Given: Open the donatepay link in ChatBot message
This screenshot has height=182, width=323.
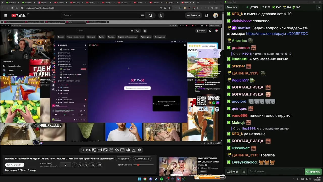Looking at the screenshot, I should click(x=277, y=34).
